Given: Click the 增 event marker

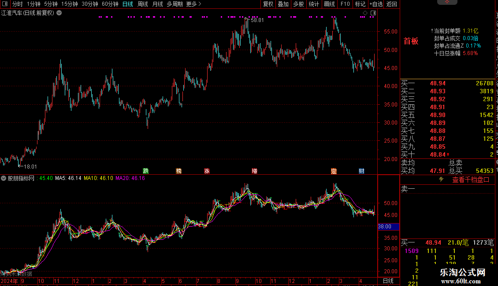Looking at the screenshot, I should tap(254, 171).
